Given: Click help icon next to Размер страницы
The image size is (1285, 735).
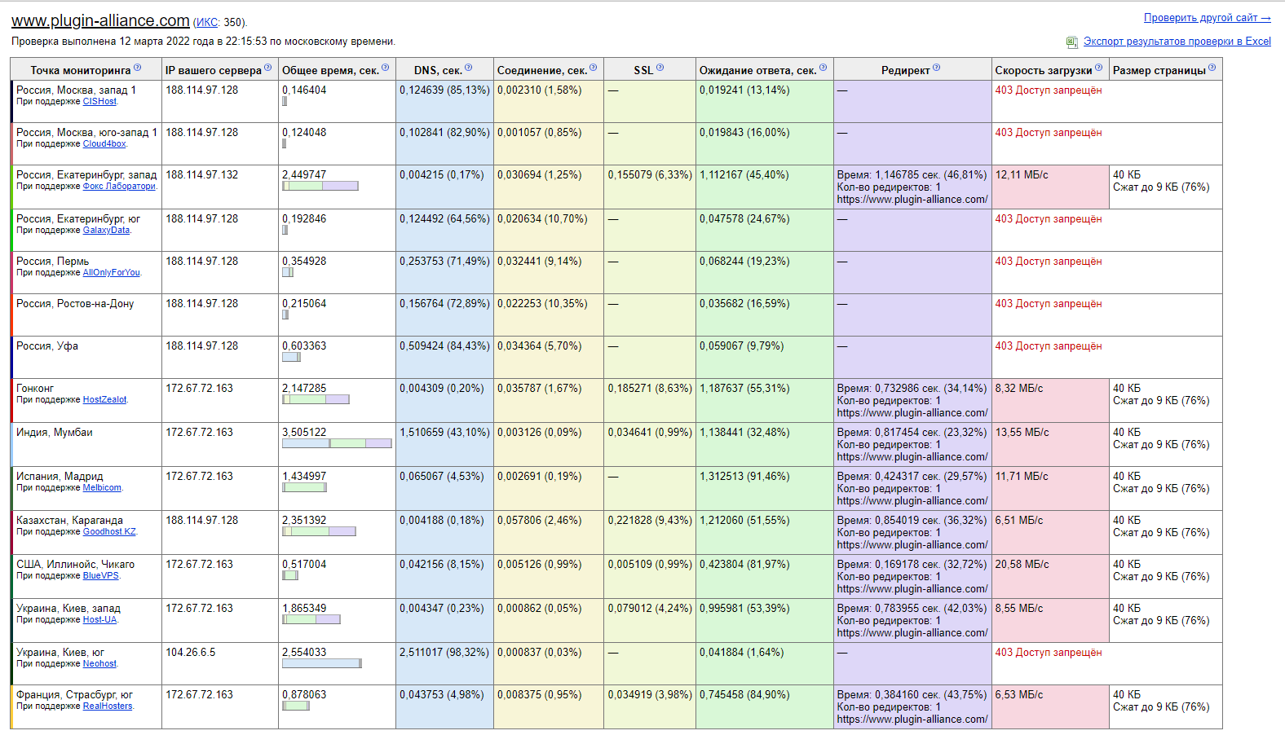Looking at the screenshot, I should click(x=1212, y=68).
